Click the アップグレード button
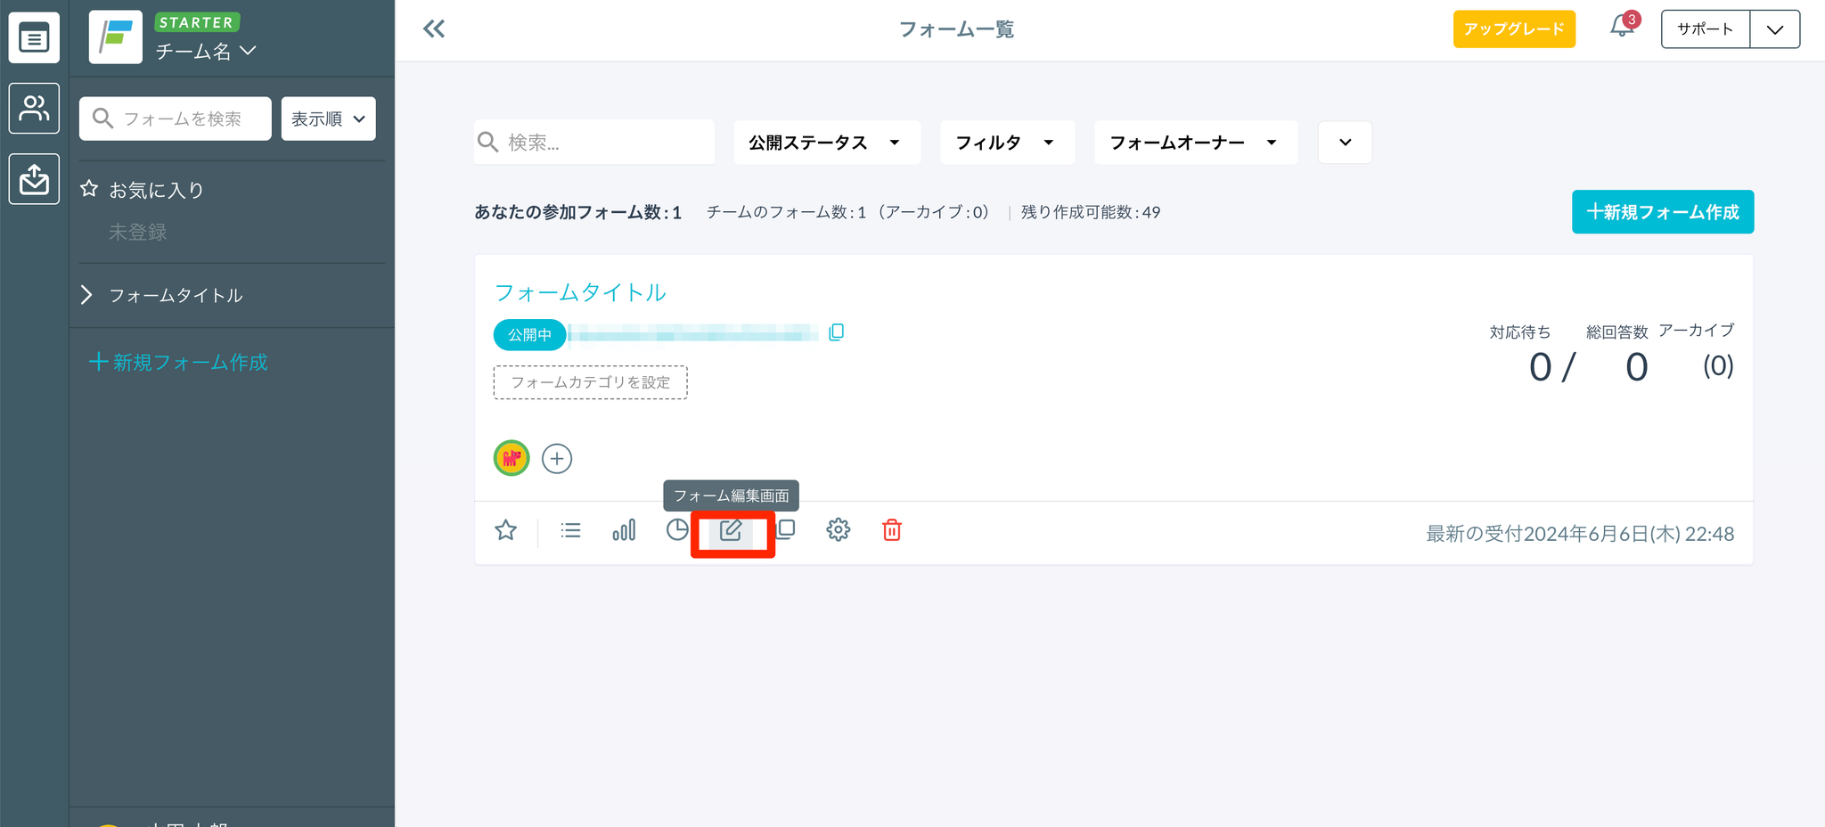Screen dimensions: 1825x827 pyautogui.click(x=1514, y=29)
